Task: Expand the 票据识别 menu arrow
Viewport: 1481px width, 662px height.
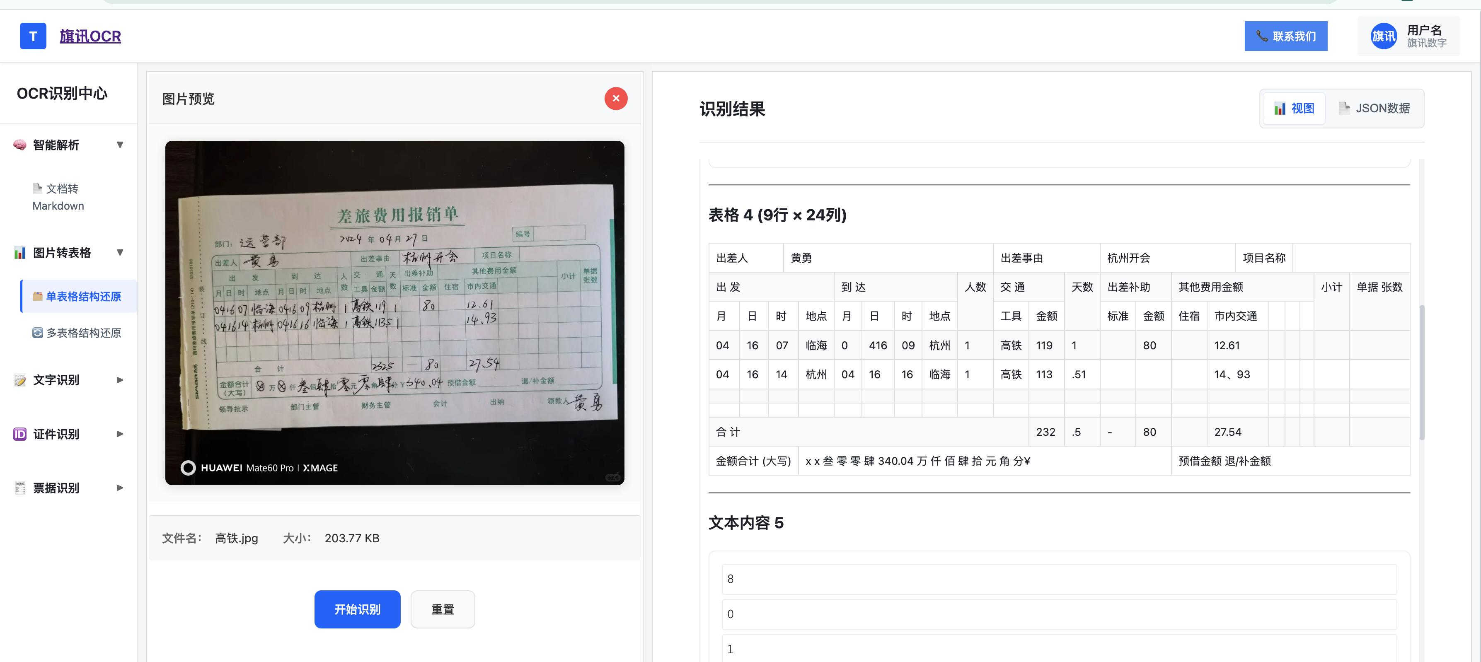Action: [120, 488]
